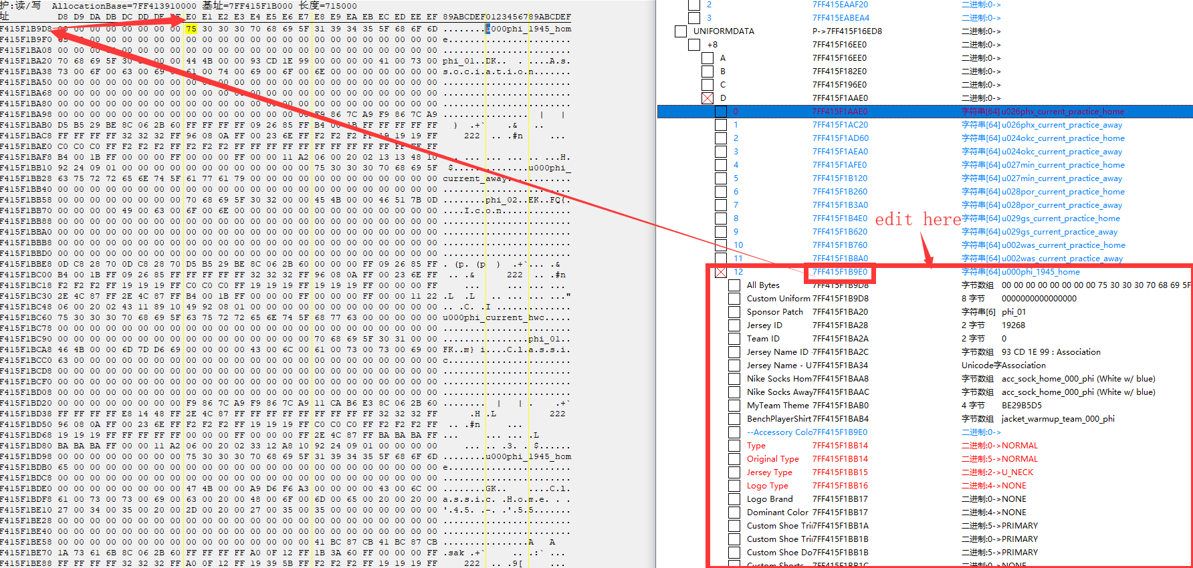
Task: Select address 7FF415F196E0 of entry C
Action: point(839,85)
